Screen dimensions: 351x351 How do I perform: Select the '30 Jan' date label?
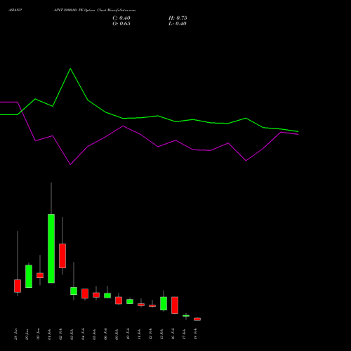[39, 334]
